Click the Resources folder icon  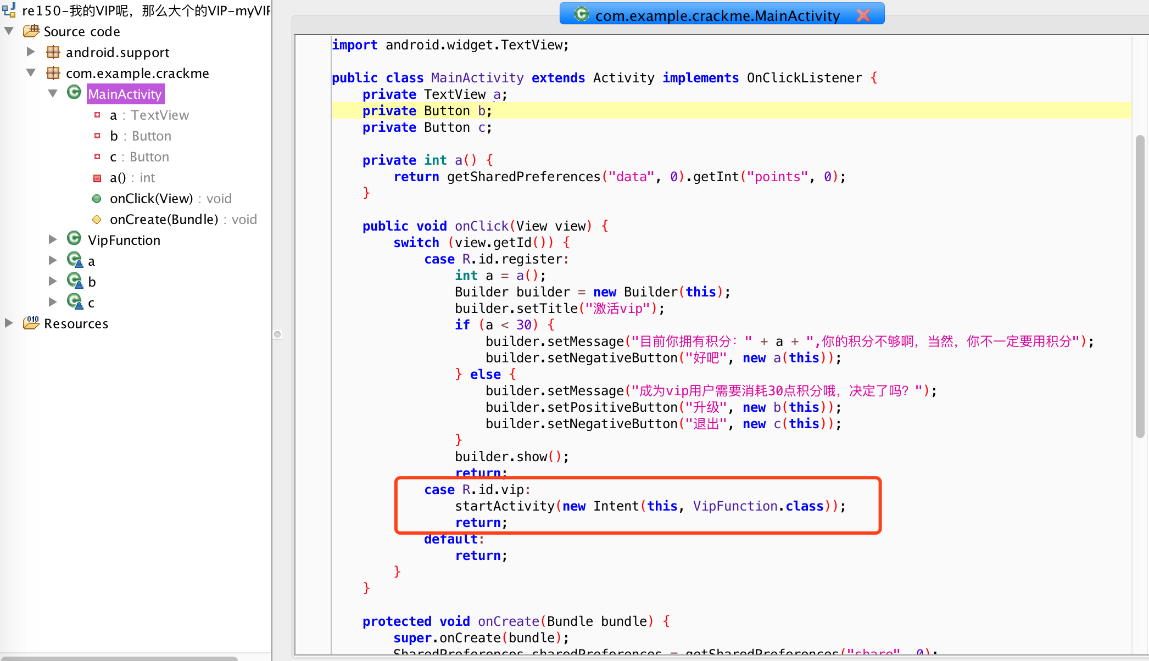pyautogui.click(x=31, y=323)
